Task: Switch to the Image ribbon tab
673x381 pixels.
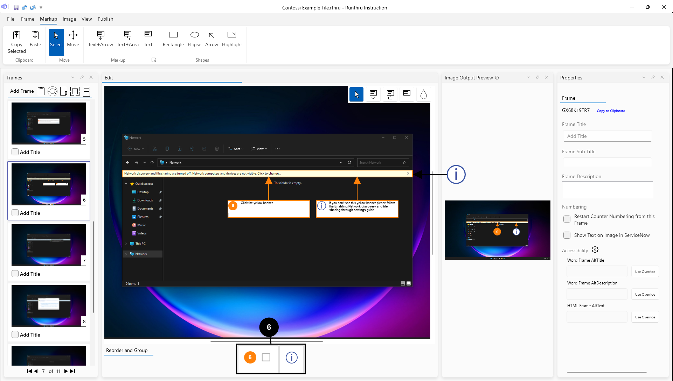Action: point(69,19)
